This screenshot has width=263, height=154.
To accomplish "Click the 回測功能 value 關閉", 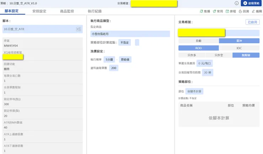I will [7, 69].
